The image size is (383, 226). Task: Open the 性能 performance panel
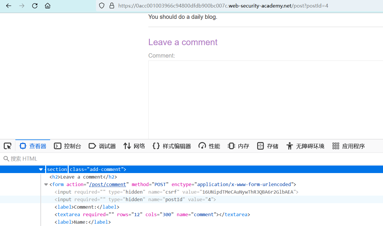click(x=209, y=146)
